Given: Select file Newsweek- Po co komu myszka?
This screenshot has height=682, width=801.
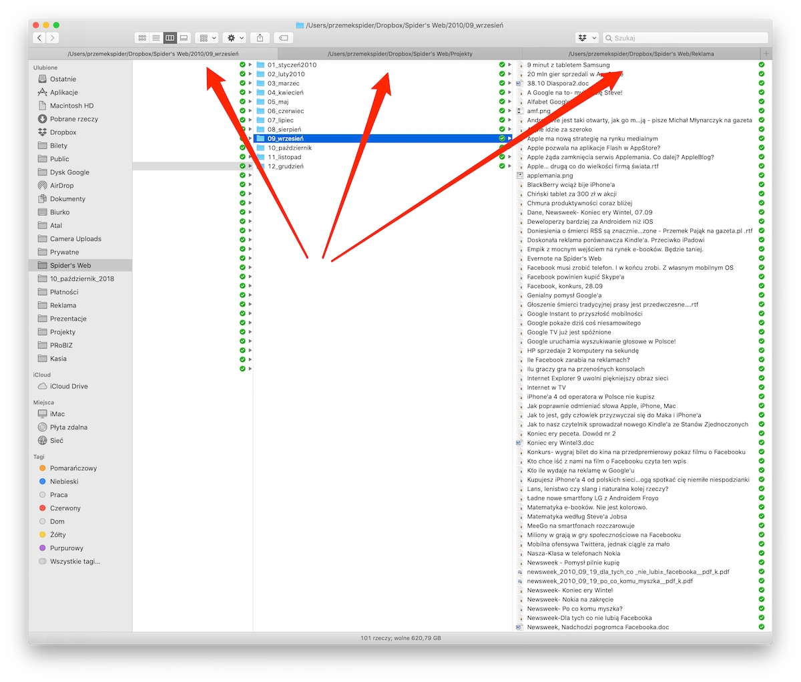Looking at the screenshot, I should click(x=574, y=609).
